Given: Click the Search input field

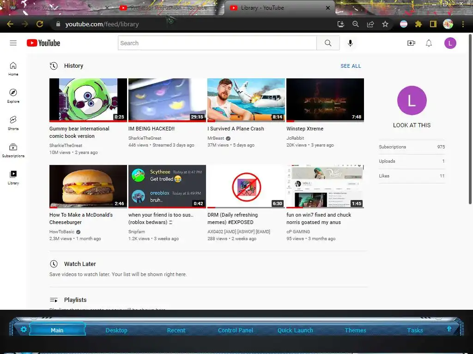Looking at the screenshot, I should point(217,43).
